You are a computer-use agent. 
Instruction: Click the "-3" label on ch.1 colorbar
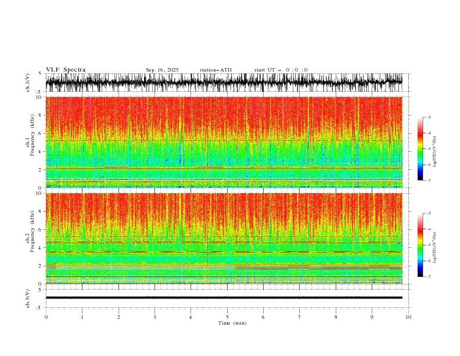[429, 117]
